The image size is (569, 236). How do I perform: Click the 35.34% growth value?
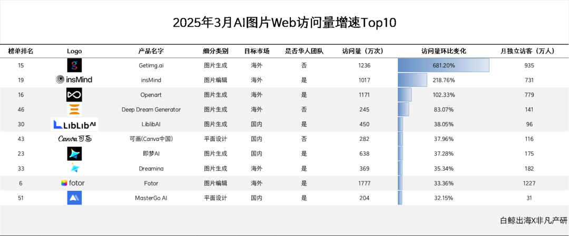(443, 168)
